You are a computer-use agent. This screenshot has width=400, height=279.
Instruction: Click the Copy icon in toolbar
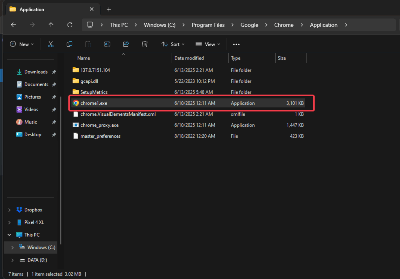click(69, 44)
